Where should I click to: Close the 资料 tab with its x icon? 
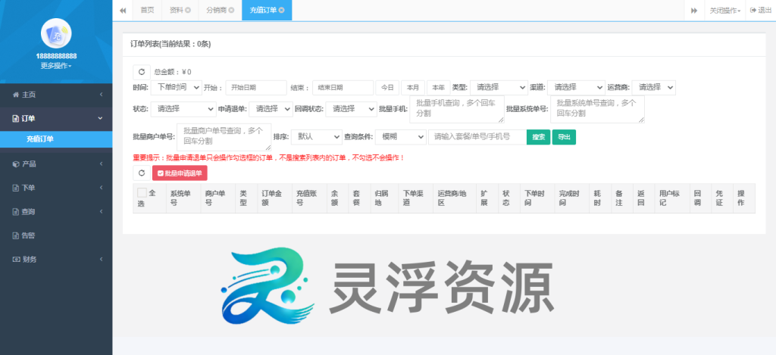pos(188,11)
